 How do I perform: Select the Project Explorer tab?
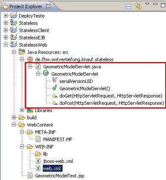[x=26, y=6]
